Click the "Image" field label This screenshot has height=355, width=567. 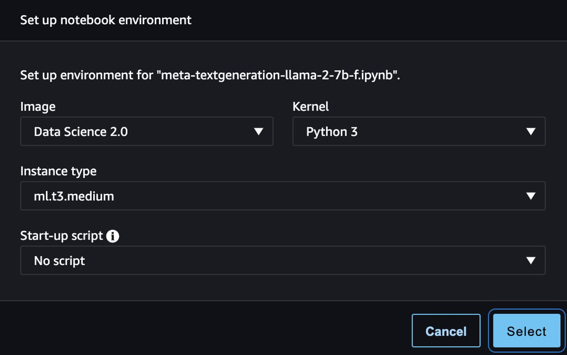38,107
